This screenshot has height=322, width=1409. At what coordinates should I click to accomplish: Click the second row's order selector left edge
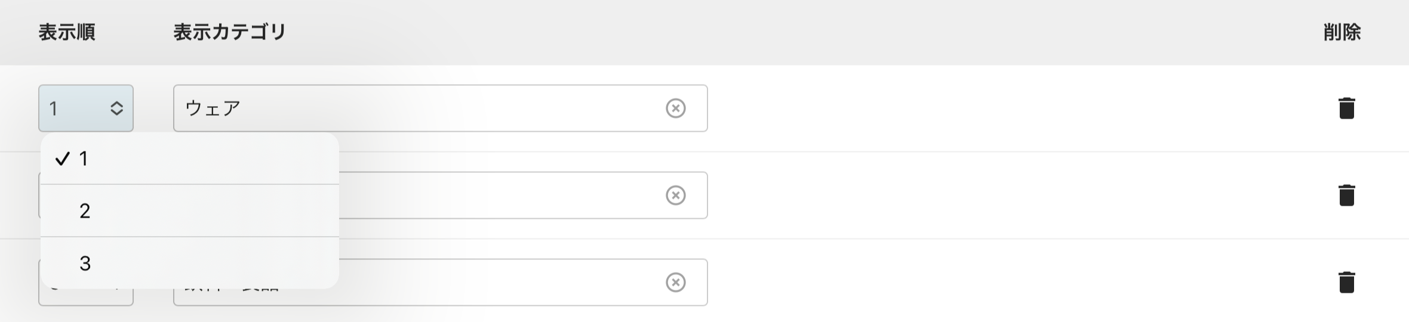pos(39,196)
